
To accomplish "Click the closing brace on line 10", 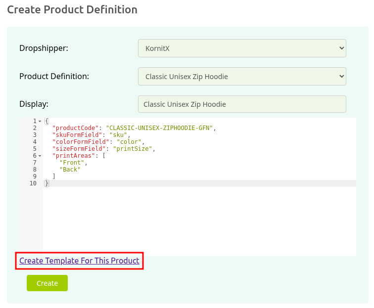I will 47,183.
